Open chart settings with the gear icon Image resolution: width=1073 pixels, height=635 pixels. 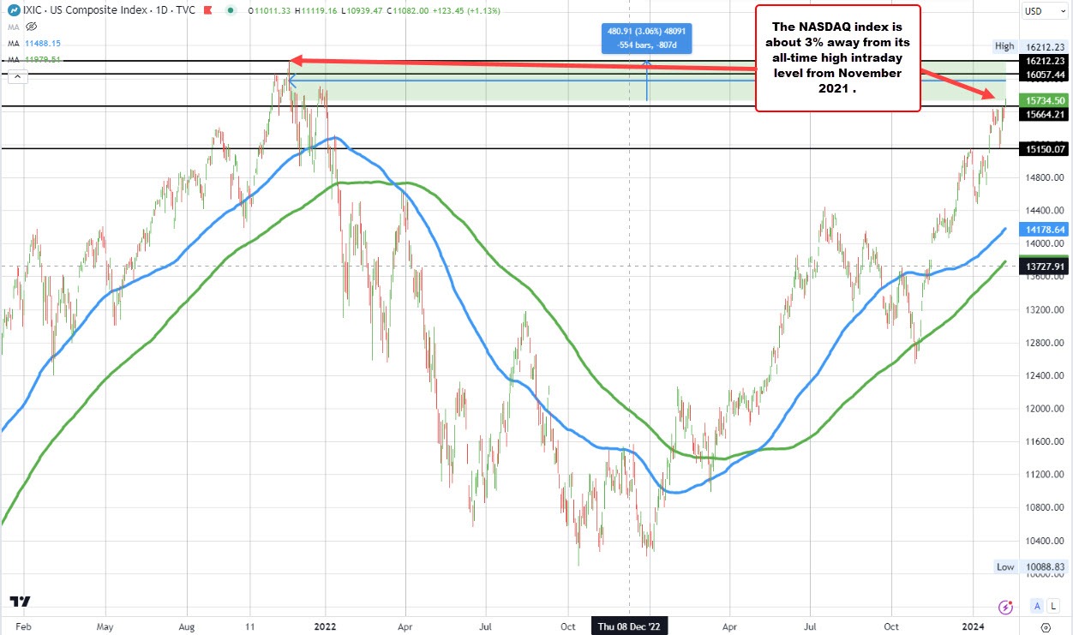click(x=1046, y=628)
